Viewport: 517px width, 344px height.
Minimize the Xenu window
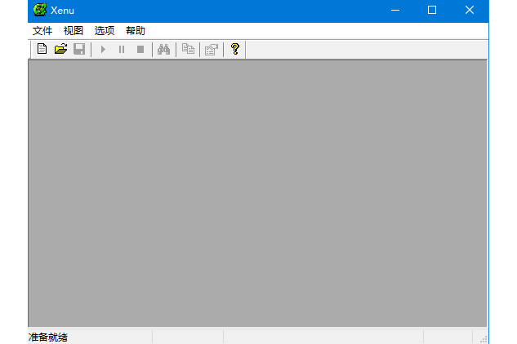[x=395, y=11]
